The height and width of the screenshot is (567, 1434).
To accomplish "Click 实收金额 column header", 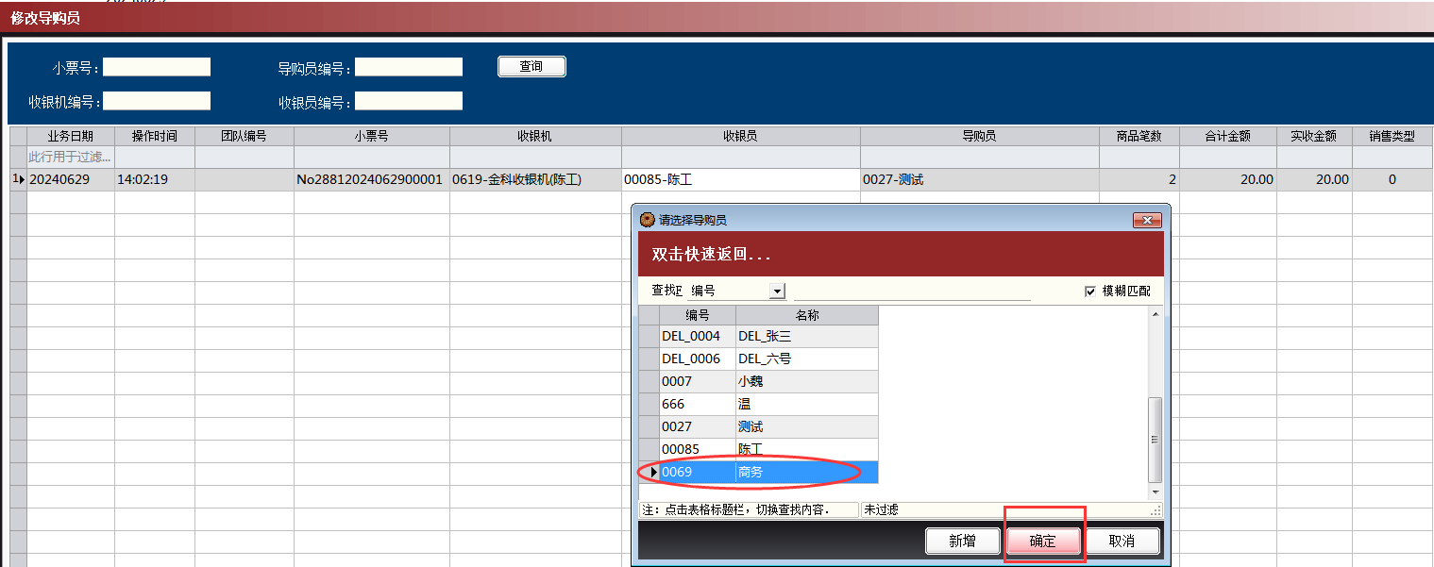I will click(1314, 136).
